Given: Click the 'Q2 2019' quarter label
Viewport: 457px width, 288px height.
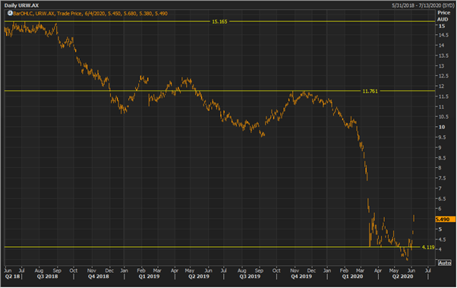Looking at the screenshot, I should [x=199, y=277].
